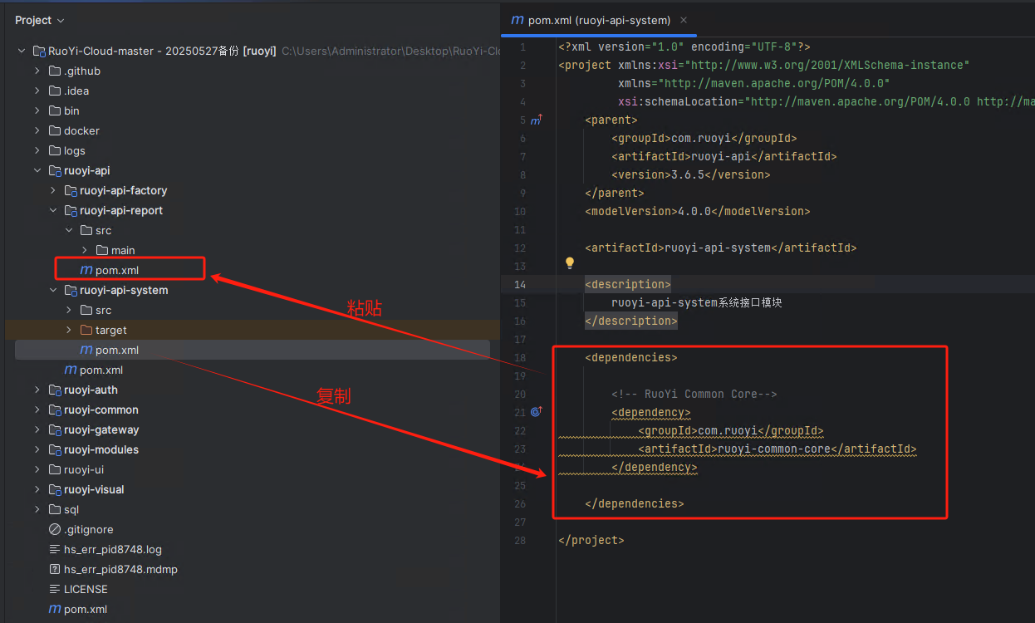Expand the ruoyi-gateway module

tap(37, 429)
